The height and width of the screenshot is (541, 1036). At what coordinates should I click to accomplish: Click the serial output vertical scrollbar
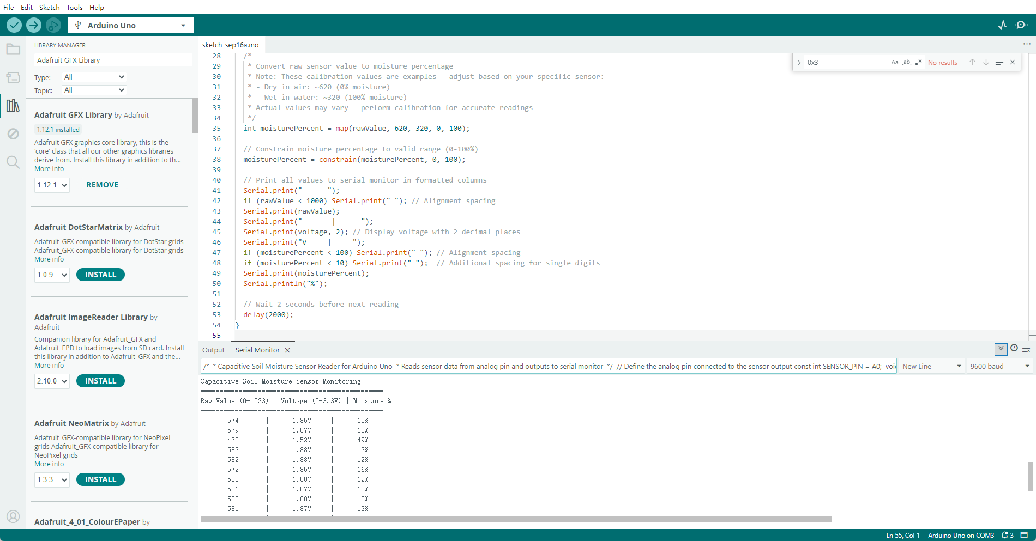1030,477
